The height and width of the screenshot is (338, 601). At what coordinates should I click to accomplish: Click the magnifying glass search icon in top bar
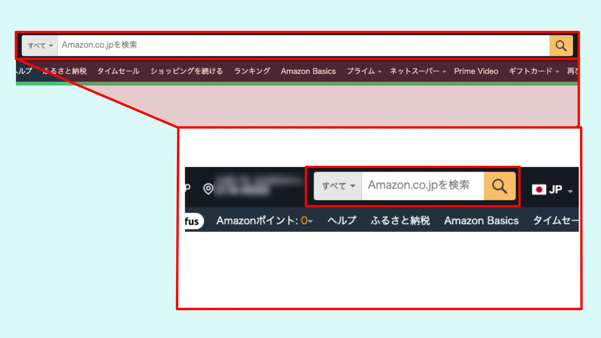(561, 46)
